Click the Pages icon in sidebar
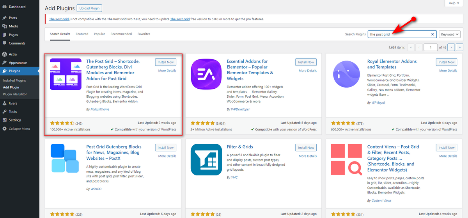 [4, 35]
